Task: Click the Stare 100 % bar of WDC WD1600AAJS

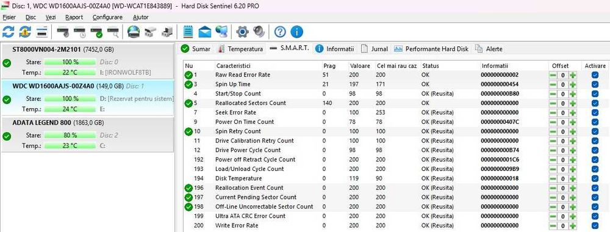Action: pos(70,99)
